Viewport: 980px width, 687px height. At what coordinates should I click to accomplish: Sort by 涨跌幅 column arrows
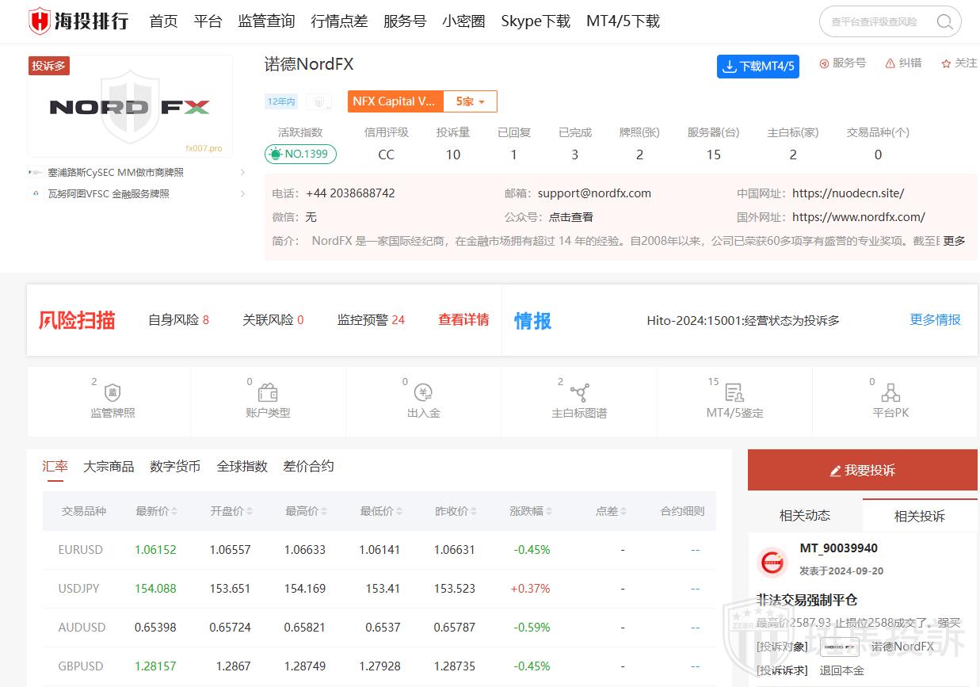click(x=548, y=512)
